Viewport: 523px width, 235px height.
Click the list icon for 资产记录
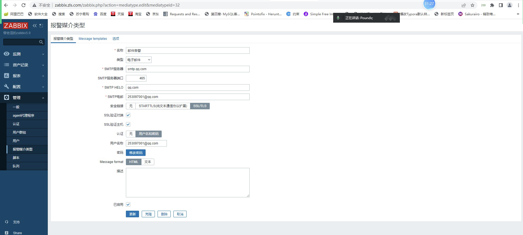(7, 65)
